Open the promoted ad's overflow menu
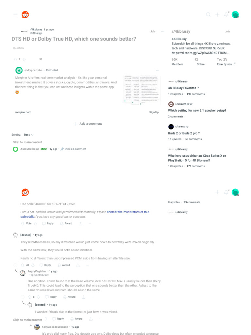Image resolution: width=251 pixels, height=335 pixels. tap(158, 70)
